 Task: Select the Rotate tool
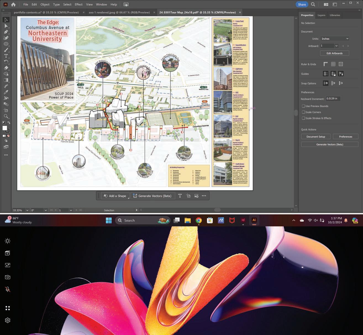point(6,62)
